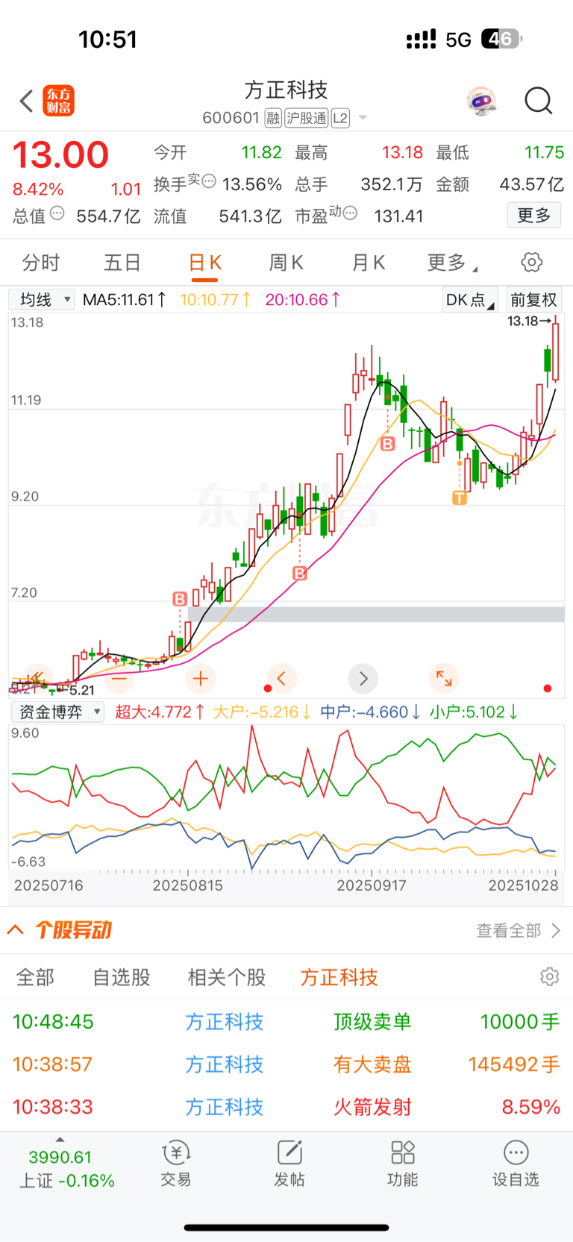Image resolution: width=573 pixels, height=1242 pixels.
Task: Tap 中户:-4.660 value
Action: click(371, 712)
